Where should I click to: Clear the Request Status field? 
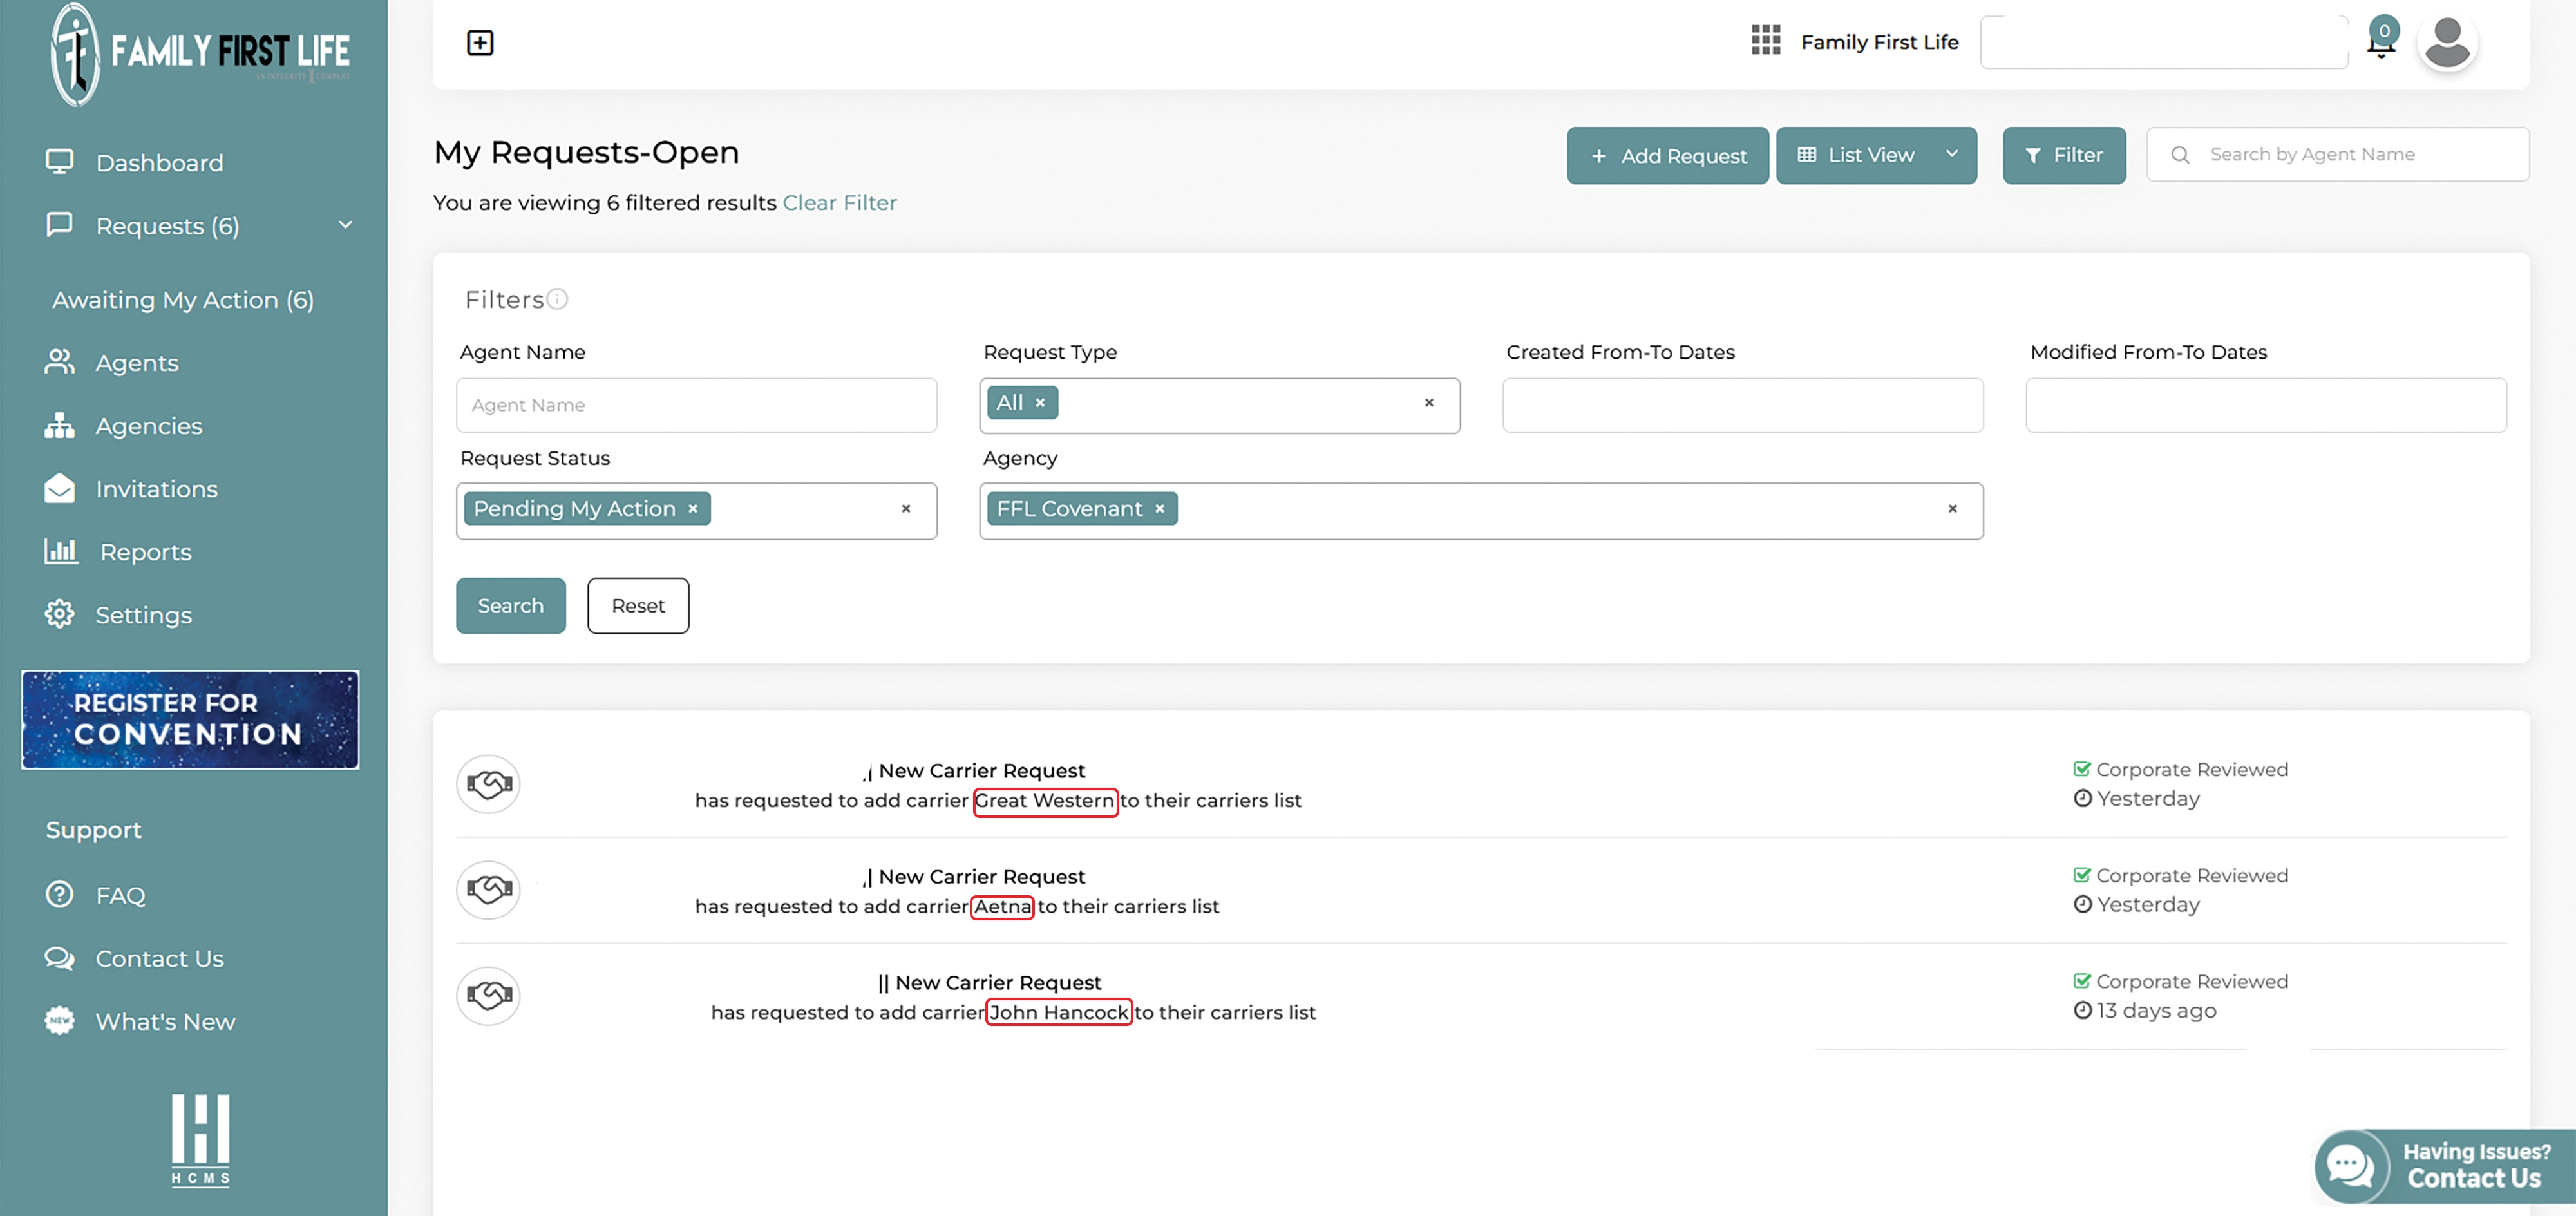pos(906,509)
